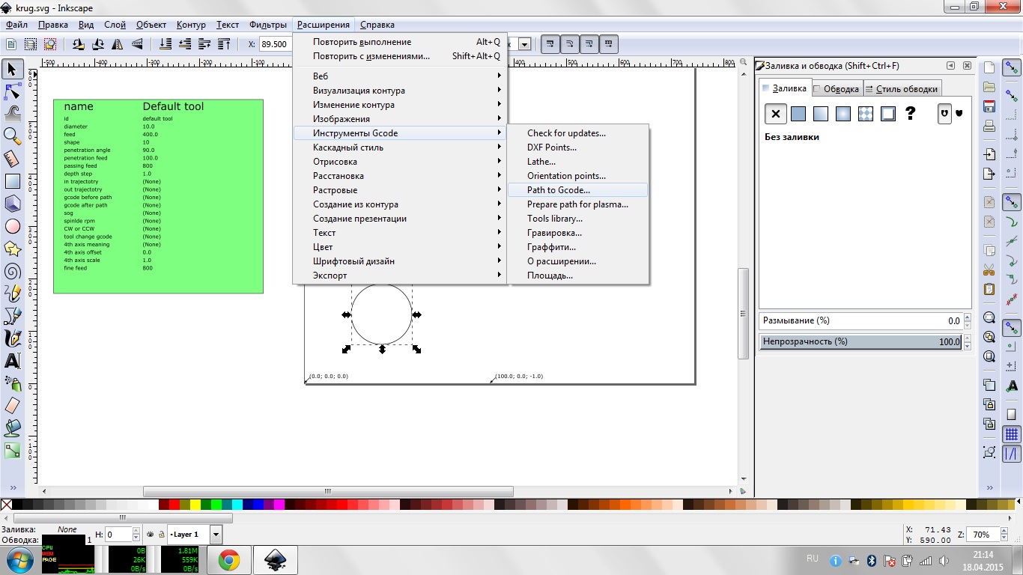Open Orientation points... menu entry
The image size is (1023, 575).
577,176
